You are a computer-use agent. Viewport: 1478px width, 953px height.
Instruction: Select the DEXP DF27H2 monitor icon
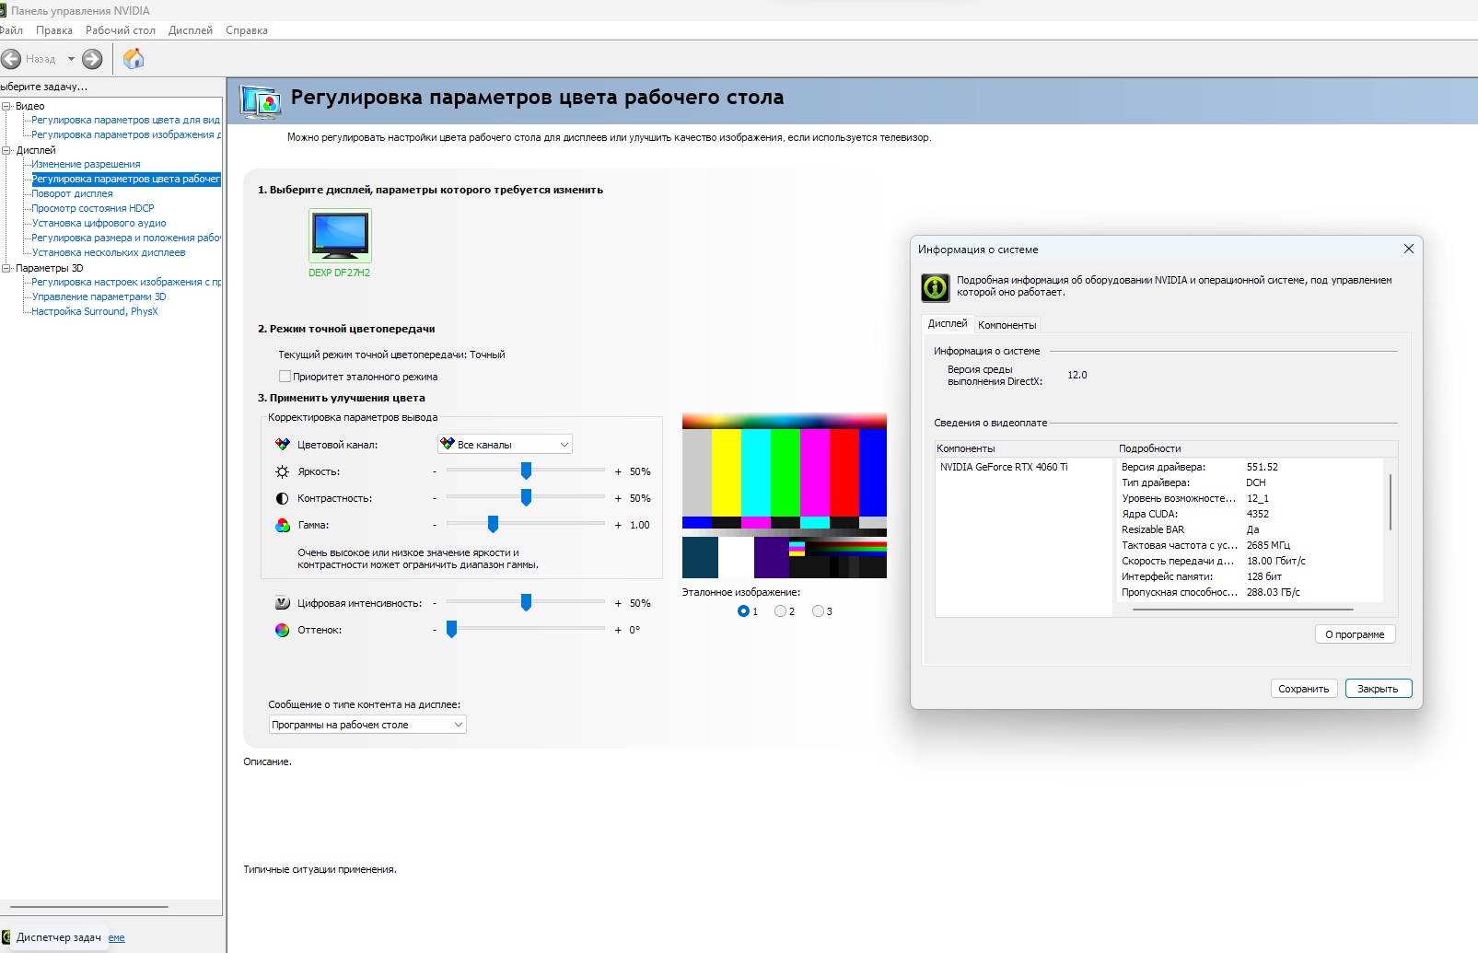point(340,236)
